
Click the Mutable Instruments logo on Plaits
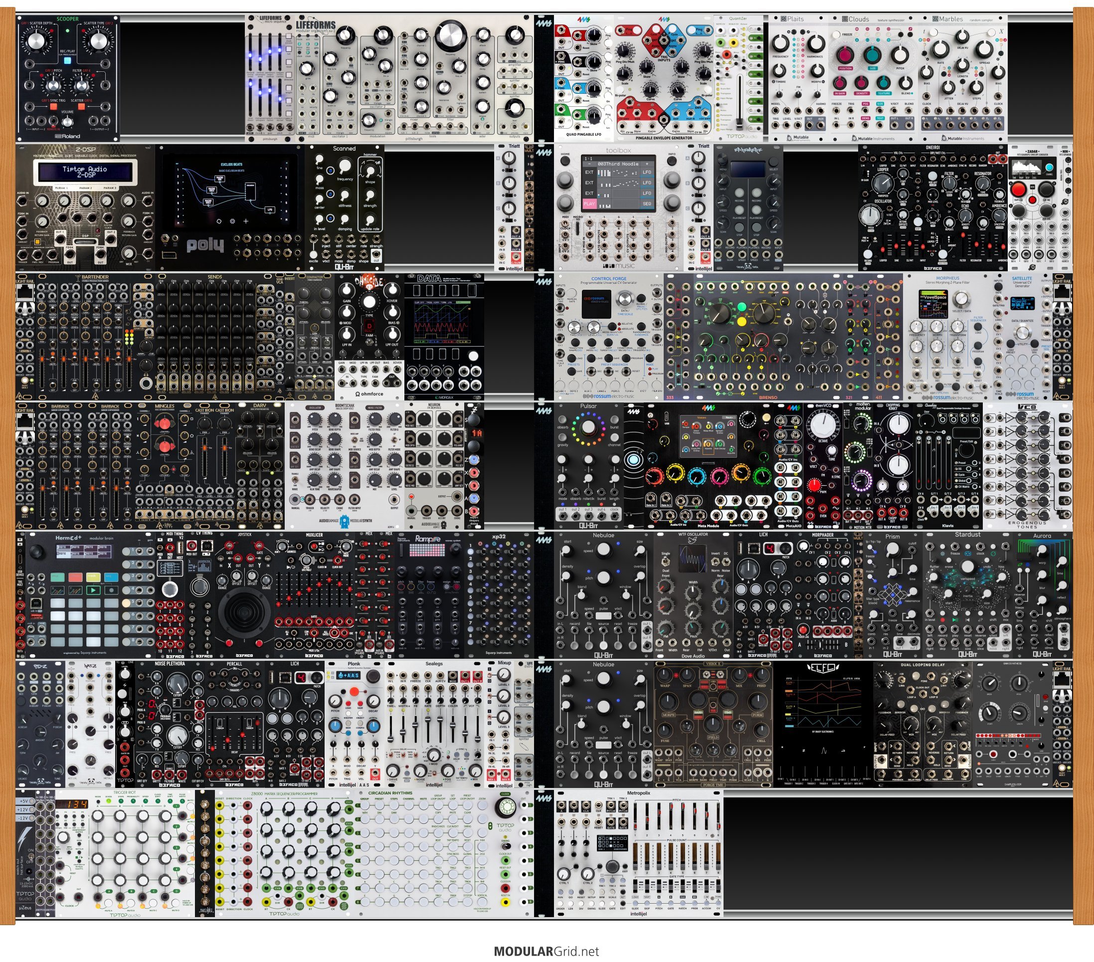(x=797, y=138)
